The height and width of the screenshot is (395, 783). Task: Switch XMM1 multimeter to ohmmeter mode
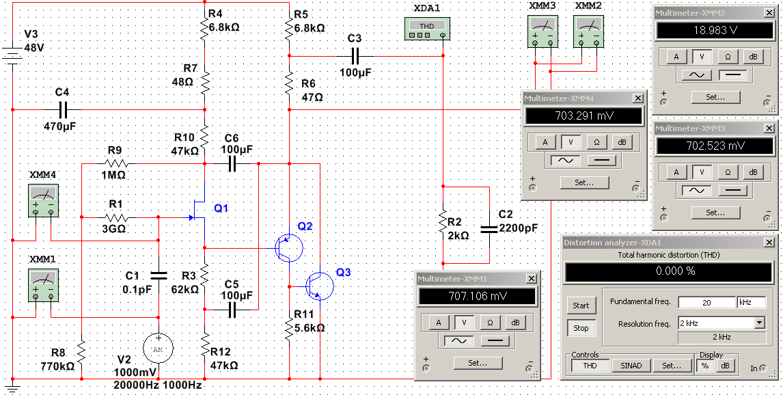tap(490, 323)
